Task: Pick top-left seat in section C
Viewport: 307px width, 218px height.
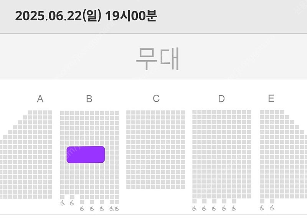Action: [128, 112]
